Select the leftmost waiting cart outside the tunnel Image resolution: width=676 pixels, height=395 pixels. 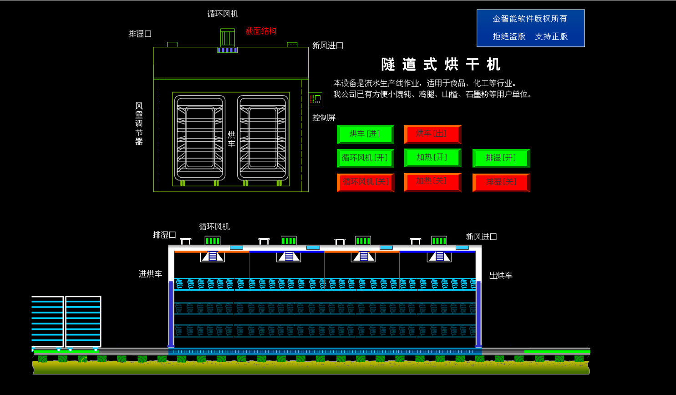coord(47,323)
